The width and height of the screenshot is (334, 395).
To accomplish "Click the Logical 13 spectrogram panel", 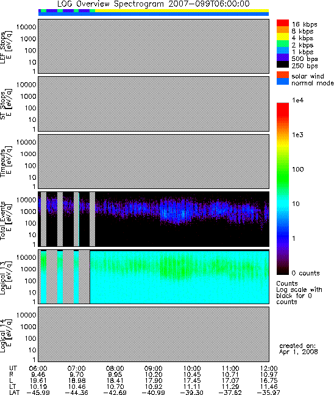I will (x=154, y=277).
